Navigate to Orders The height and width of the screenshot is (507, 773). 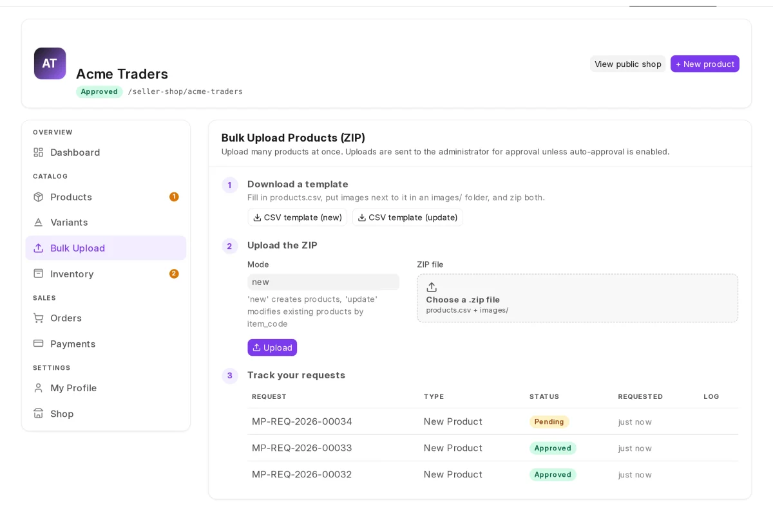click(106, 318)
